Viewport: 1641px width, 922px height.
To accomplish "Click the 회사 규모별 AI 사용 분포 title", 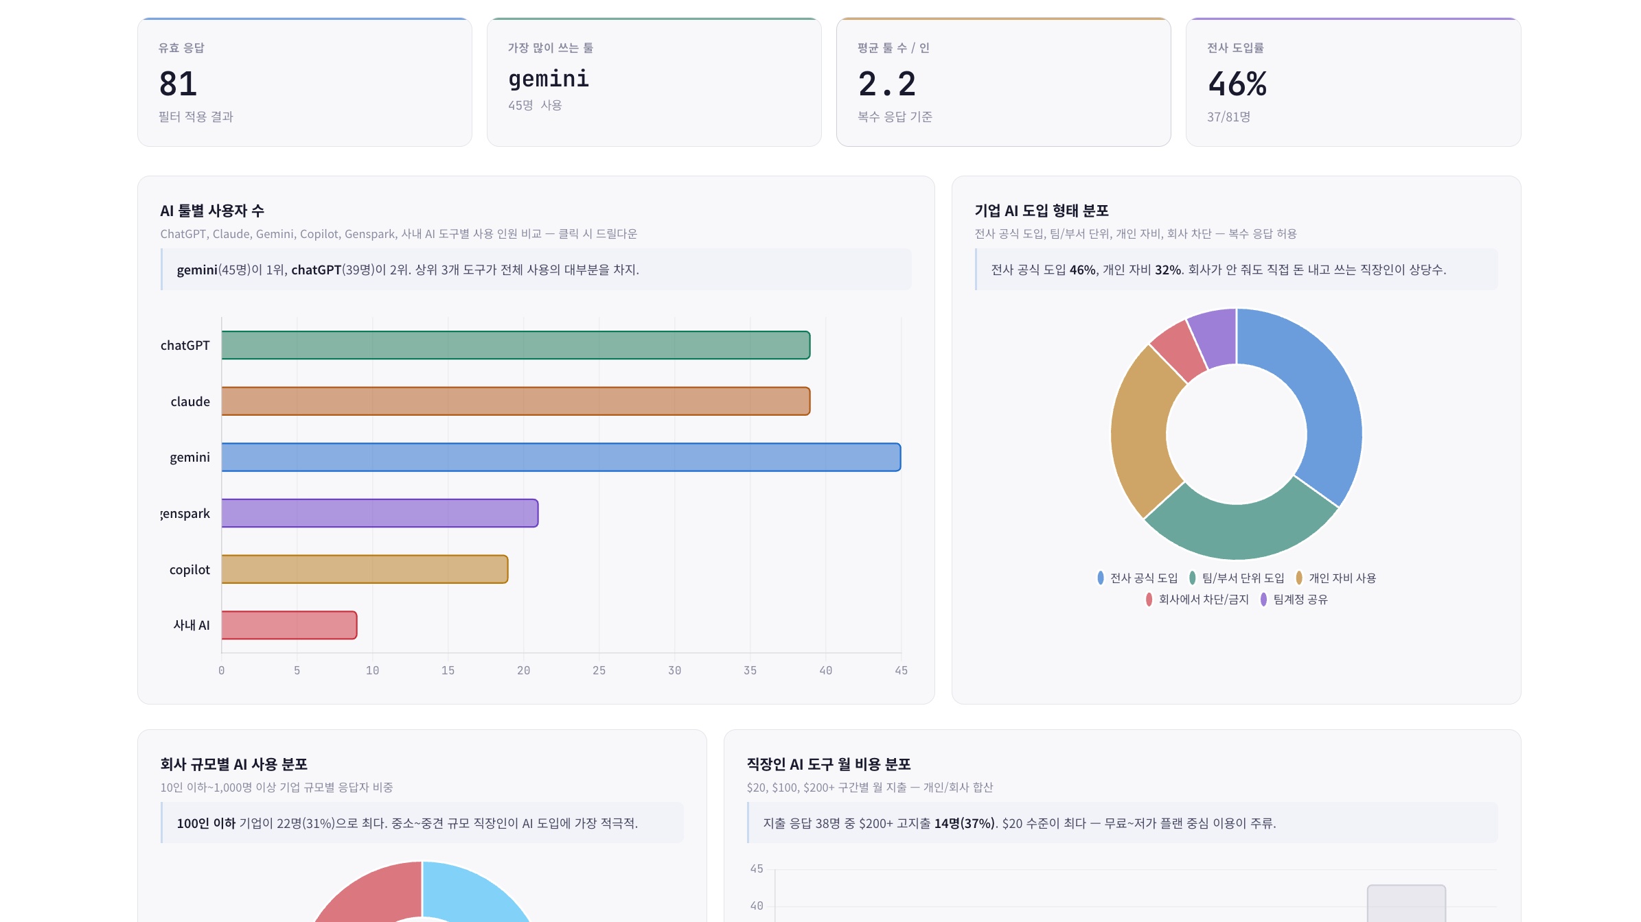I will [233, 764].
